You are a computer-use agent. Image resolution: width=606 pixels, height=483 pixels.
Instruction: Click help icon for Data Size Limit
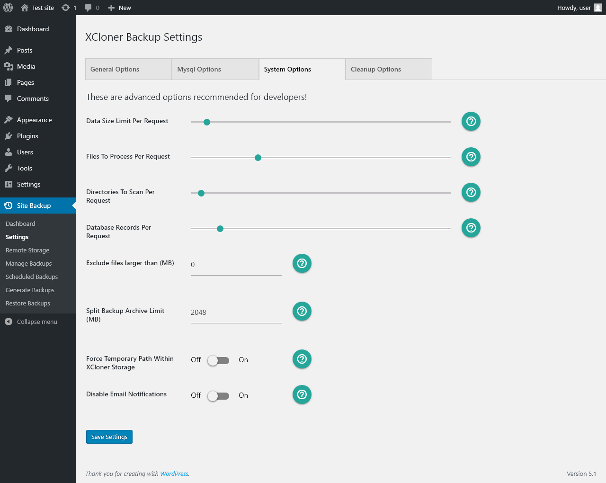(471, 121)
